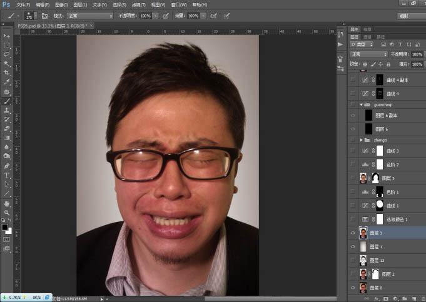
Task: Click the foreground color swatch
Action: pyautogui.click(x=5, y=227)
